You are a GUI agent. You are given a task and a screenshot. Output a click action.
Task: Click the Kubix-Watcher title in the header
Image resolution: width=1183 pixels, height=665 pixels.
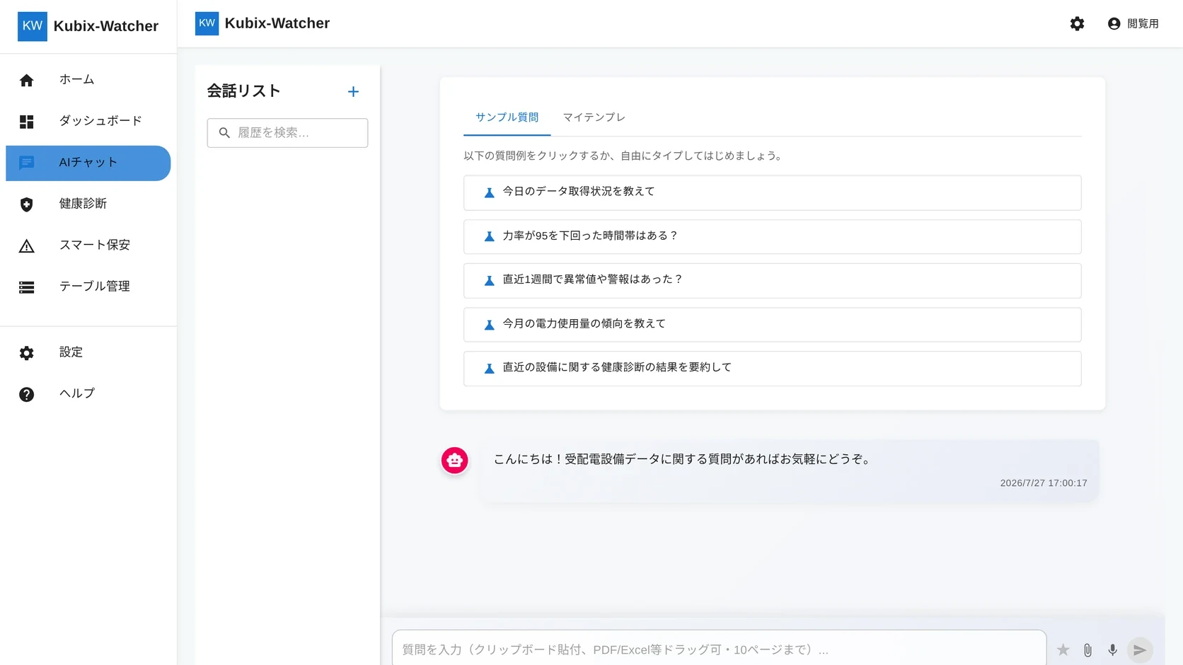277,23
